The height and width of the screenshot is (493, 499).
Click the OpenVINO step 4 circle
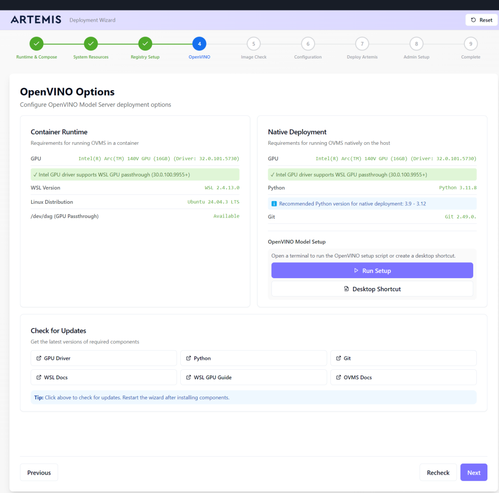[199, 44]
